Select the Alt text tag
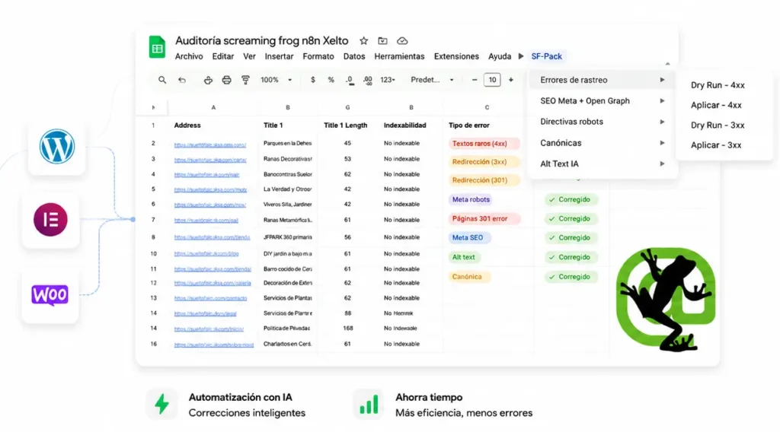This screenshot has height=432, width=780. [464, 257]
